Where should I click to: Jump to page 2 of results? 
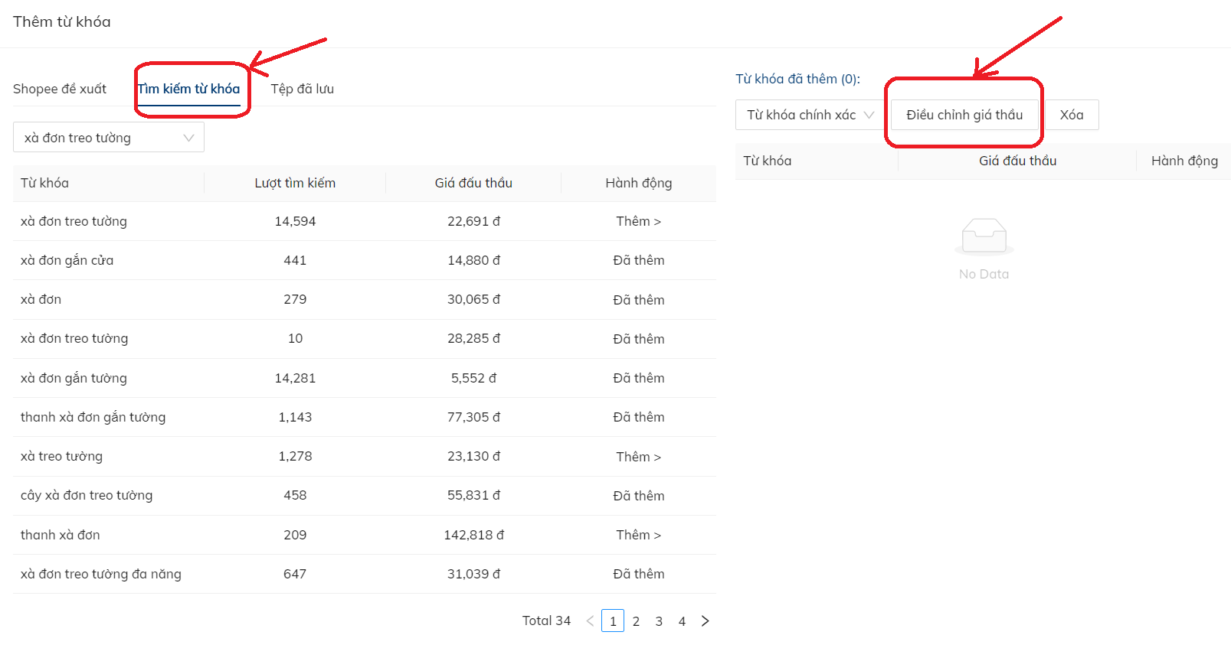click(636, 621)
